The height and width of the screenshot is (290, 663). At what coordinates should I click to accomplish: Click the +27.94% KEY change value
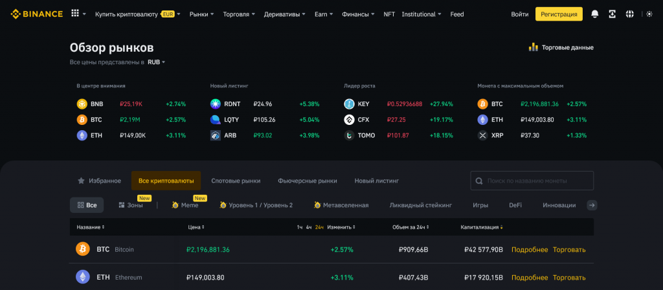[442, 104]
